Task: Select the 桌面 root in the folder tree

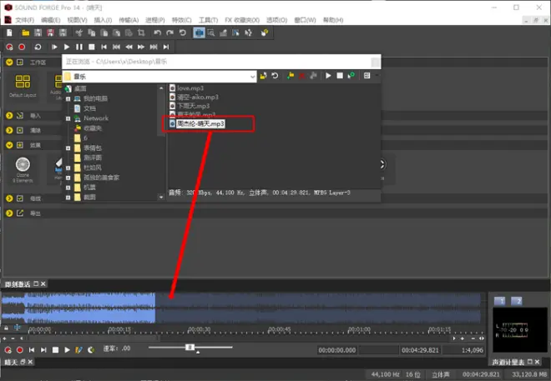Action: [x=80, y=88]
